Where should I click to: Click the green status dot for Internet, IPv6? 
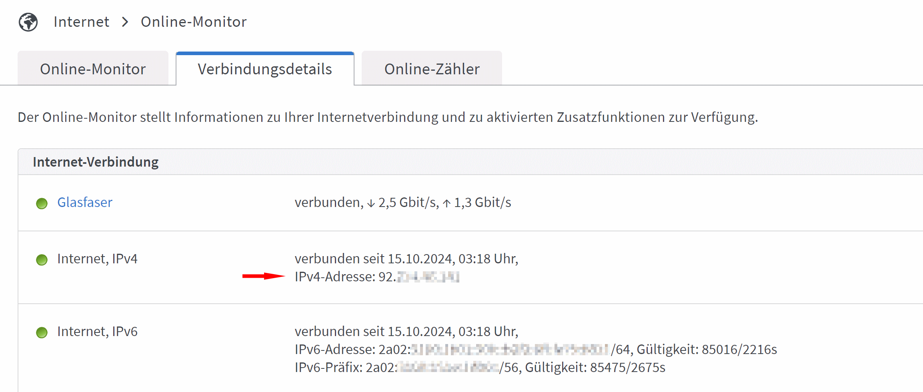(x=42, y=332)
